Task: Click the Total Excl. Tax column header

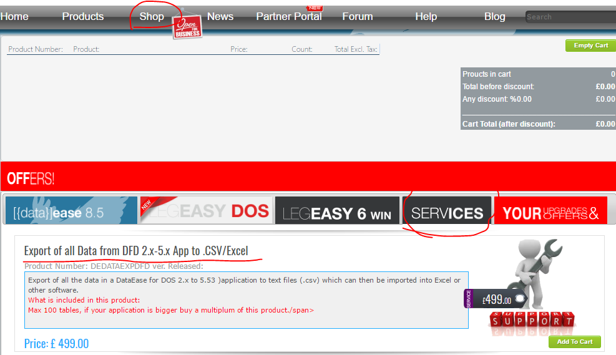Action: coord(356,49)
